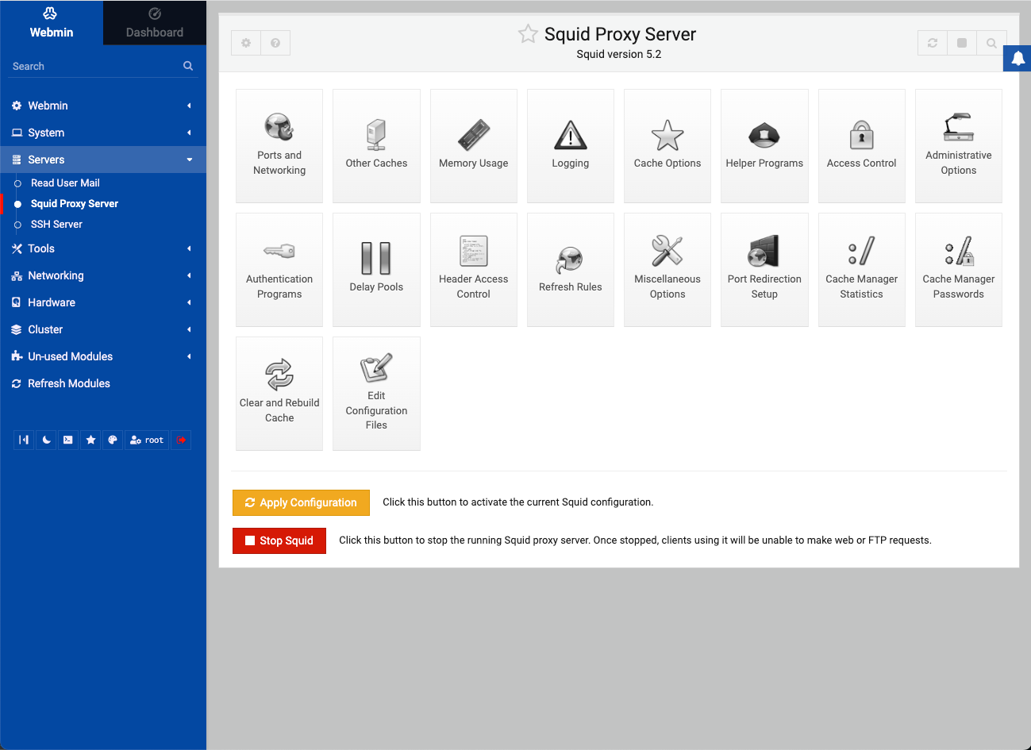Open the command shell terminal icon

(x=68, y=440)
